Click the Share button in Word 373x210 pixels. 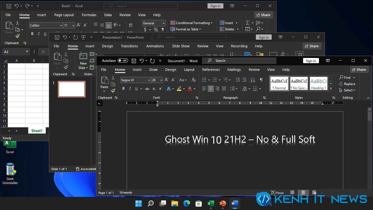coord(359,69)
